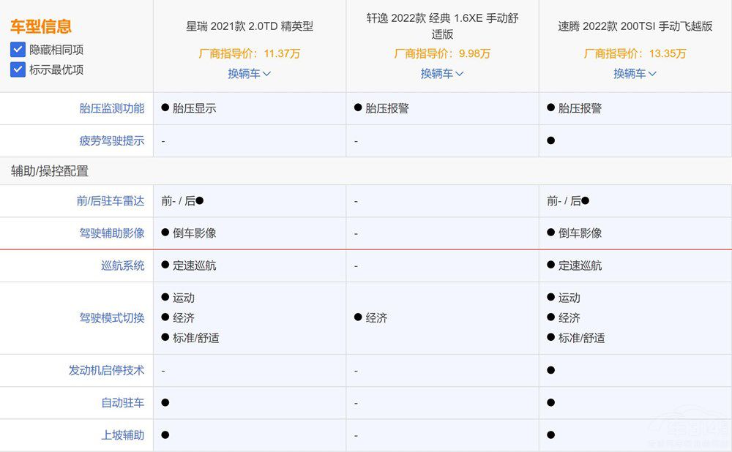Viewport: 732px width, 452px height.
Task: Click the 速腾 2022款 200TSI 手动飞越版 title
Action: pos(635,26)
